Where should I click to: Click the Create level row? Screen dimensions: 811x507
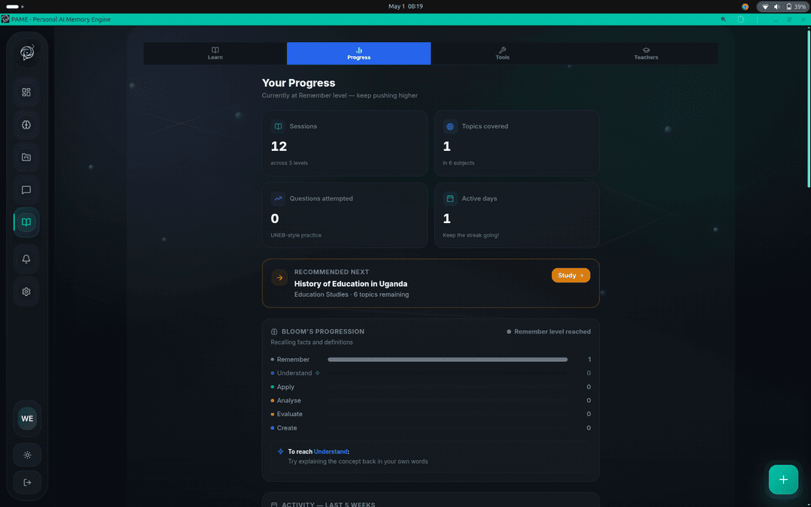(x=430, y=428)
